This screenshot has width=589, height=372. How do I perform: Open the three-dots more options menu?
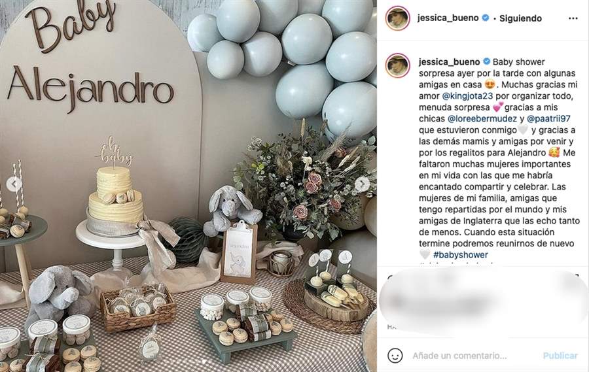(x=573, y=18)
